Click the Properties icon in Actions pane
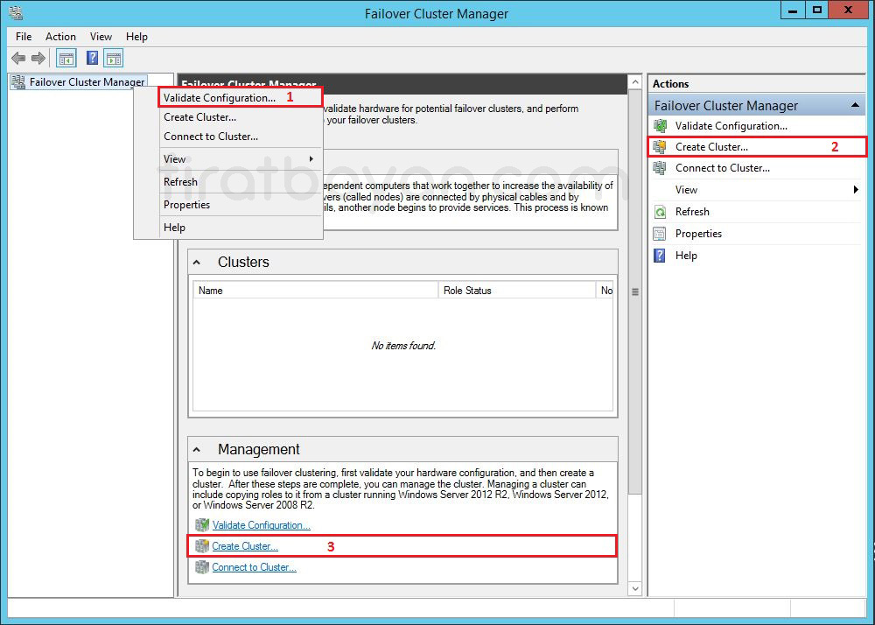Viewport: 875px width, 625px height. pyautogui.click(x=660, y=234)
